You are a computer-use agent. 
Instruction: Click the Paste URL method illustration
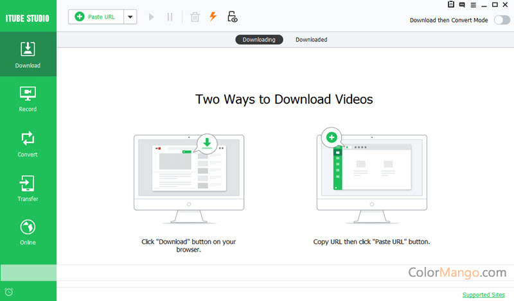coord(372,176)
